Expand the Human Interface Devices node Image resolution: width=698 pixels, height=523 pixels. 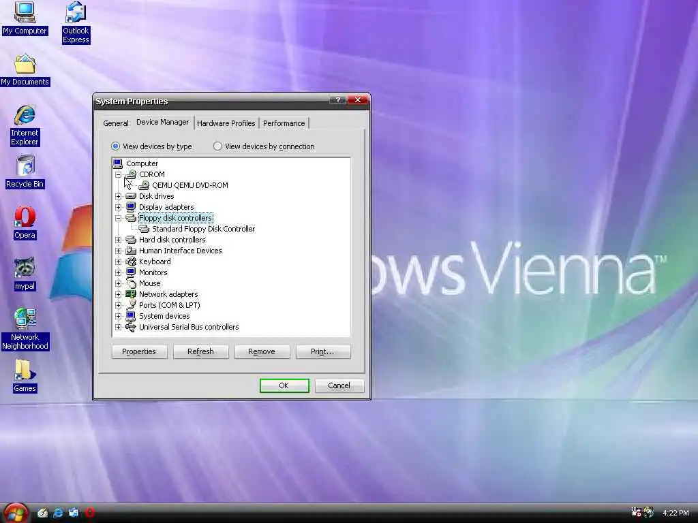tap(118, 251)
